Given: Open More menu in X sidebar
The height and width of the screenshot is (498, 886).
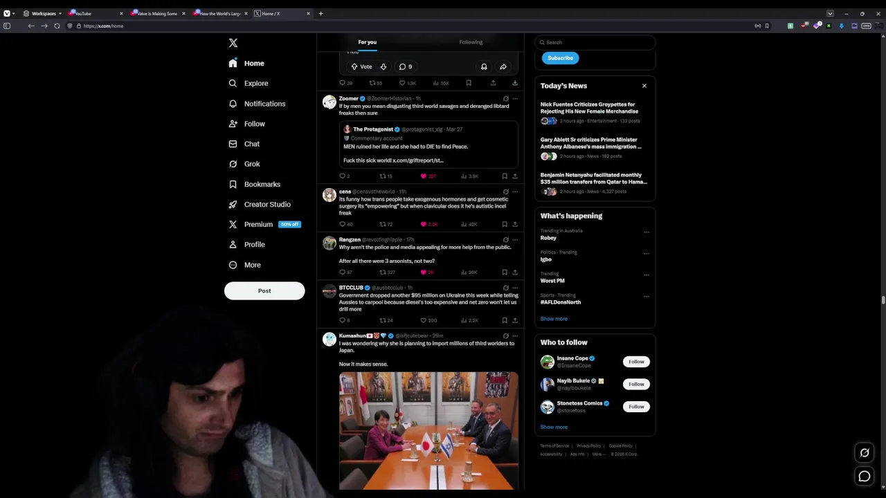Looking at the screenshot, I should (x=244, y=265).
